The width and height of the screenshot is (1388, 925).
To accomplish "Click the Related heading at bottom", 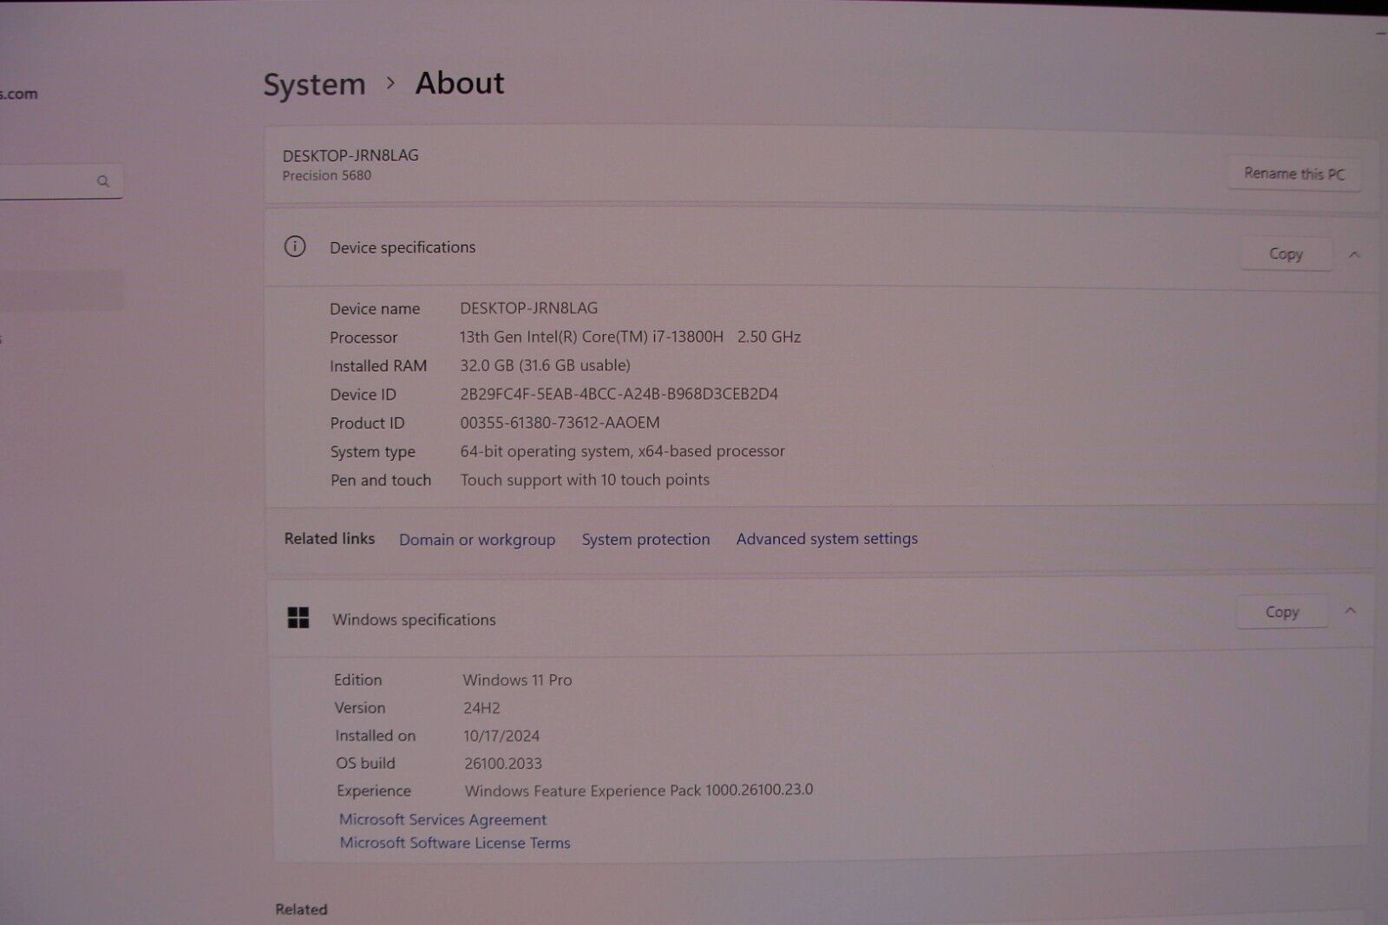I will (301, 909).
